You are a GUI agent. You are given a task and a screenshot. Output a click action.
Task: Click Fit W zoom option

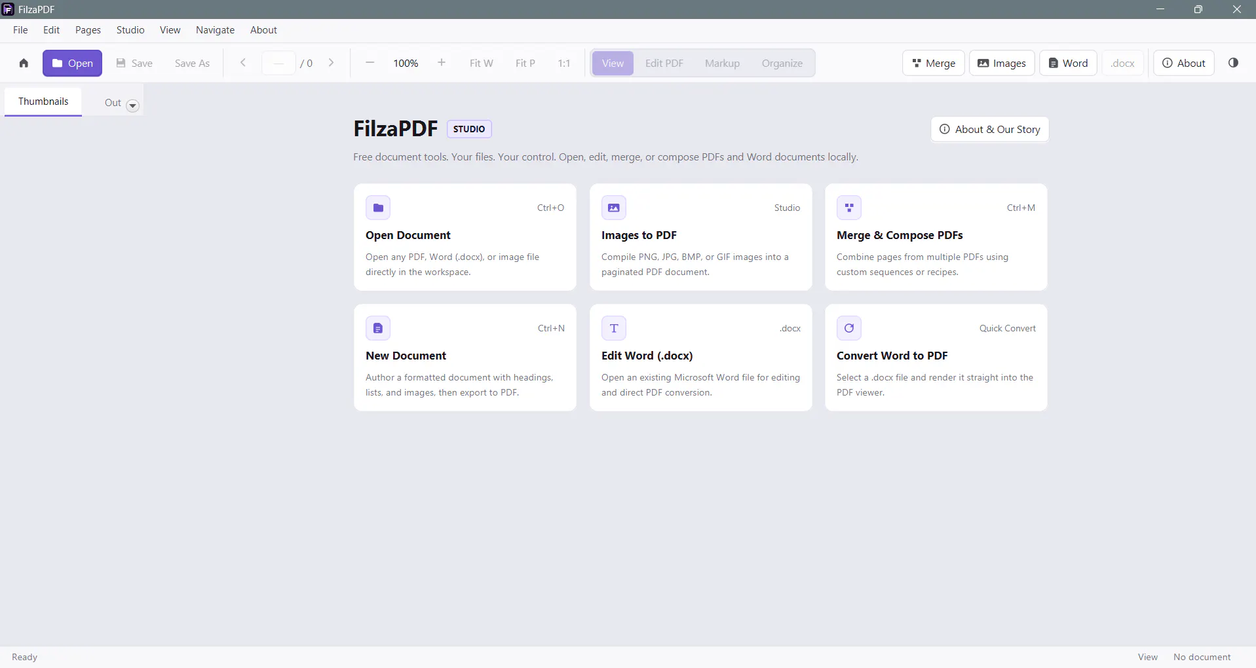[x=481, y=63]
